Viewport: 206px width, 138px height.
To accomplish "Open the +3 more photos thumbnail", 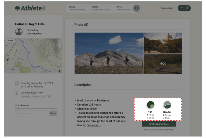I will pyautogui.click(x=163, y=64).
